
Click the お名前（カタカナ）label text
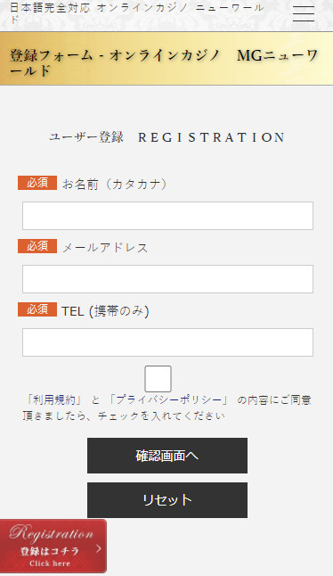[115, 184]
